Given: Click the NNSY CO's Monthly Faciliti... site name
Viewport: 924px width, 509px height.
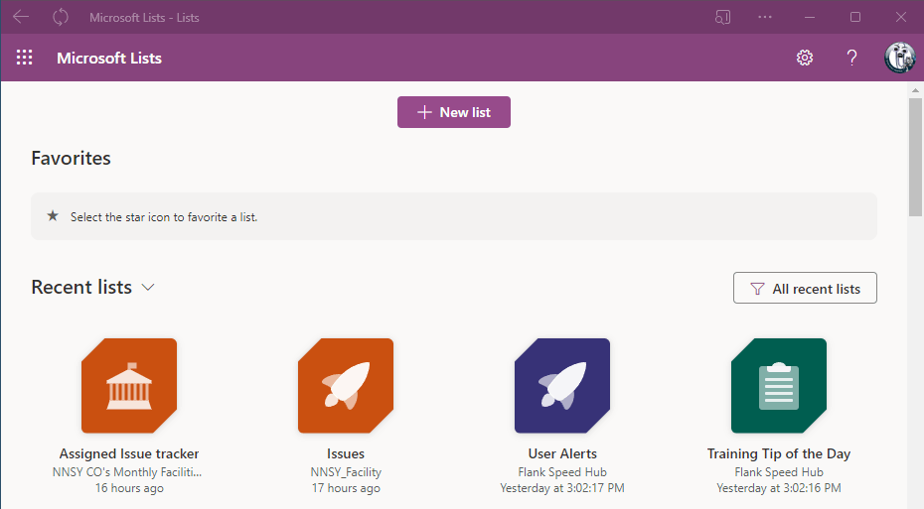Looking at the screenshot, I should (x=127, y=472).
